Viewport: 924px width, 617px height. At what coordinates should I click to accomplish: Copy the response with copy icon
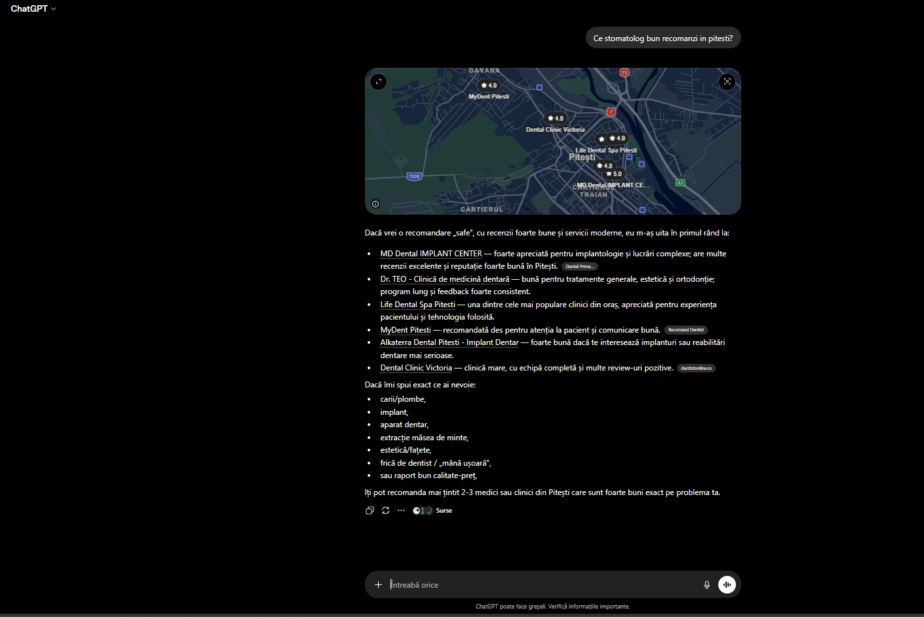tap(370, 511)
